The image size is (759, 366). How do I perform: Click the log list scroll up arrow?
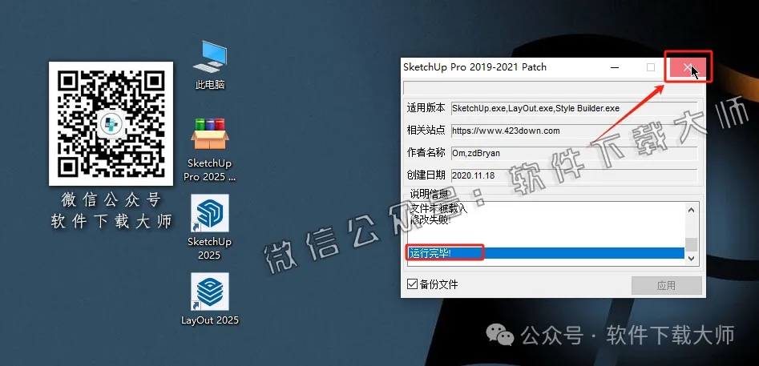(691, 210)
